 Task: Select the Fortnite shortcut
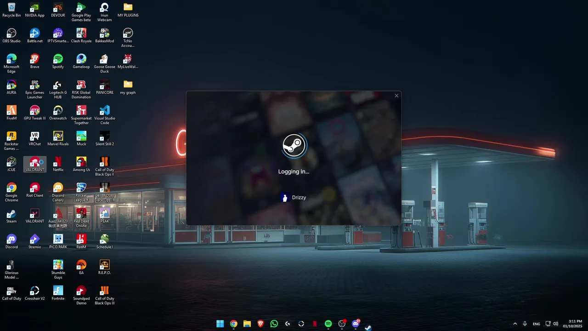[x=58, y=293]
